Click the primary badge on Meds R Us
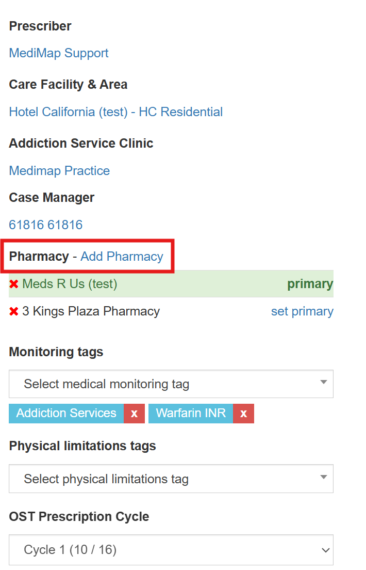366x570 pixels. 310,284
